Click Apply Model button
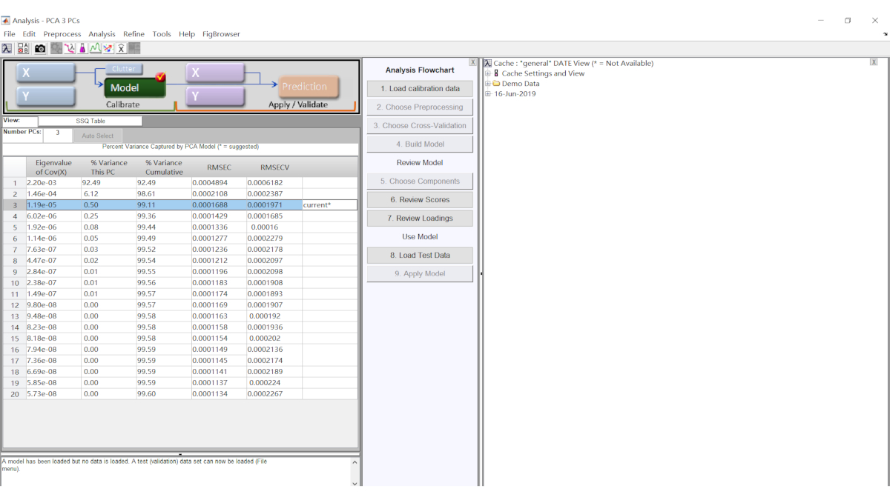This screenshot has height=500, width=890. (x=420, y=274)
